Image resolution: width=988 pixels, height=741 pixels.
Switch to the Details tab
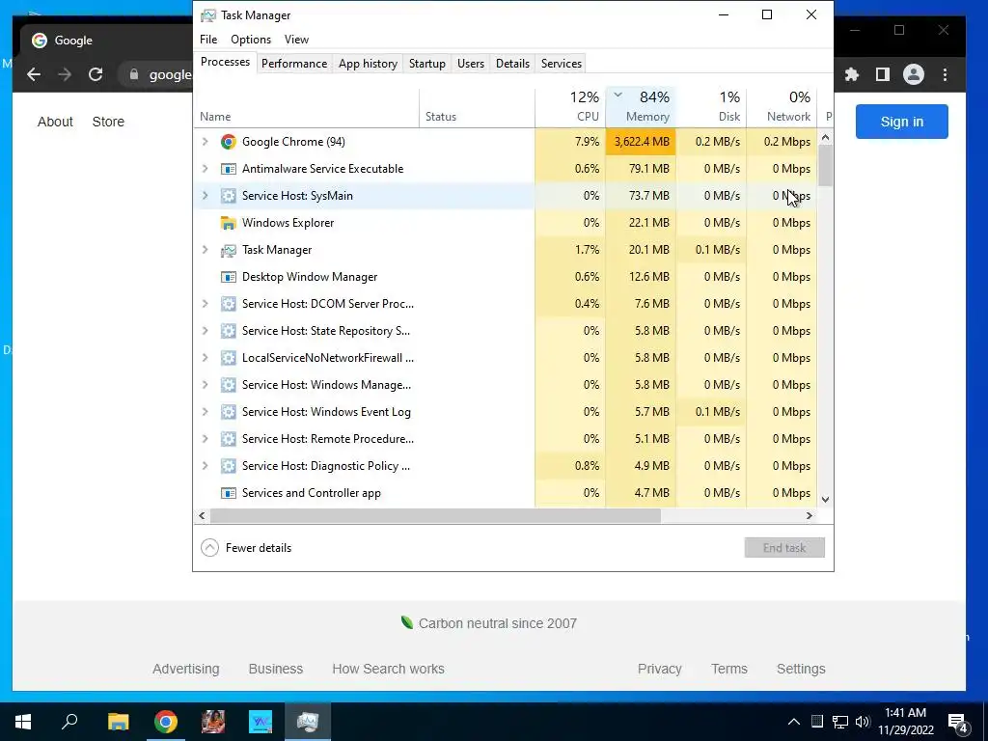click(x=512, y=64)
